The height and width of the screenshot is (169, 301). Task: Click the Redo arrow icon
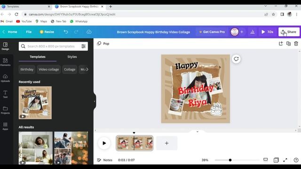[76, 32]
